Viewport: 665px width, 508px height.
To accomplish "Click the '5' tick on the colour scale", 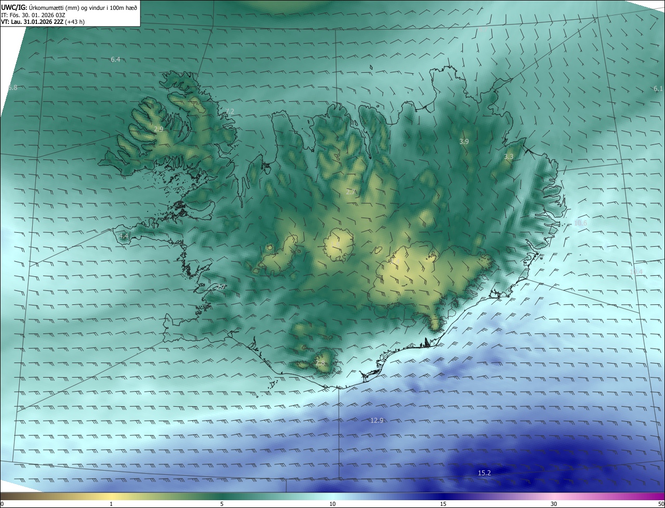I will tap(222, 504).
